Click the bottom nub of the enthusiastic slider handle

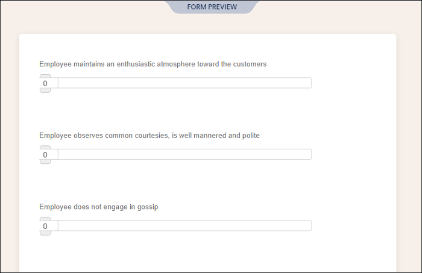point(45,90)
